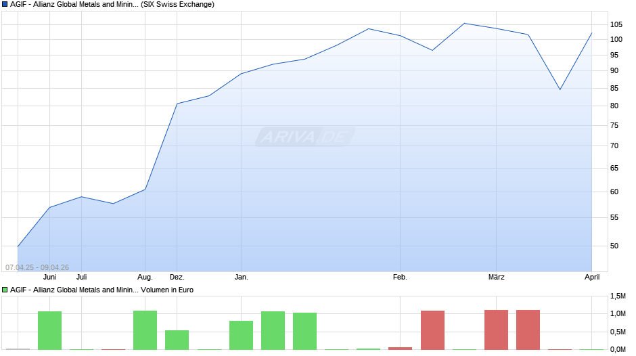Click the 50 price axis value
636x356 pixels.
click(x=614, y=246)
